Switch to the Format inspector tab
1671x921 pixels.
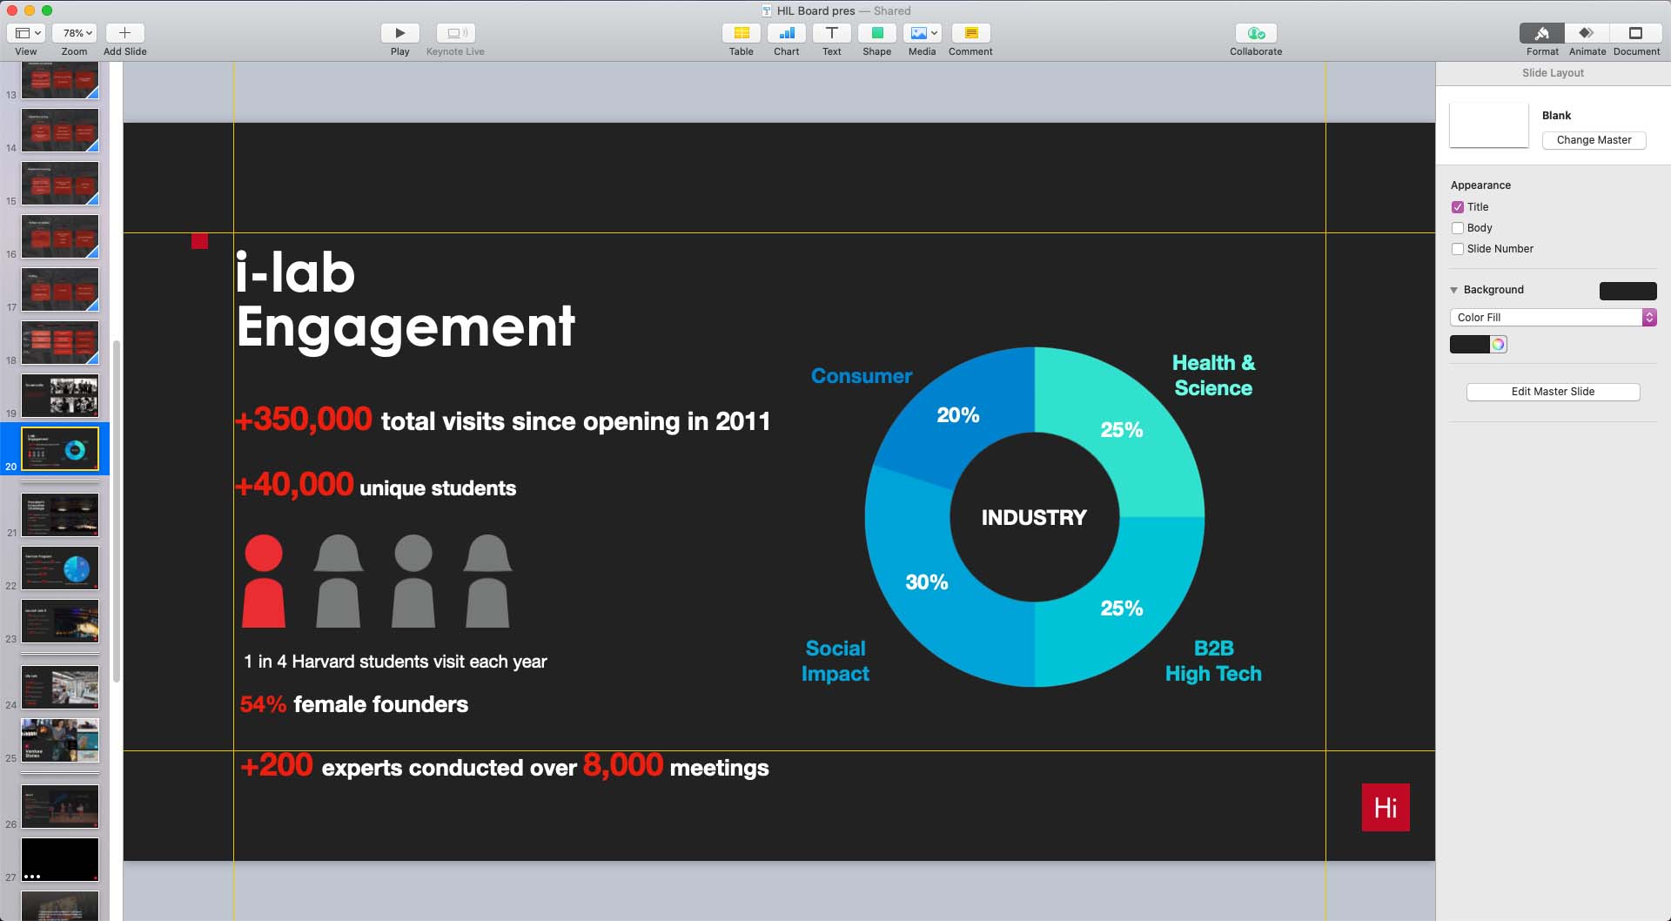point(1541,33)
